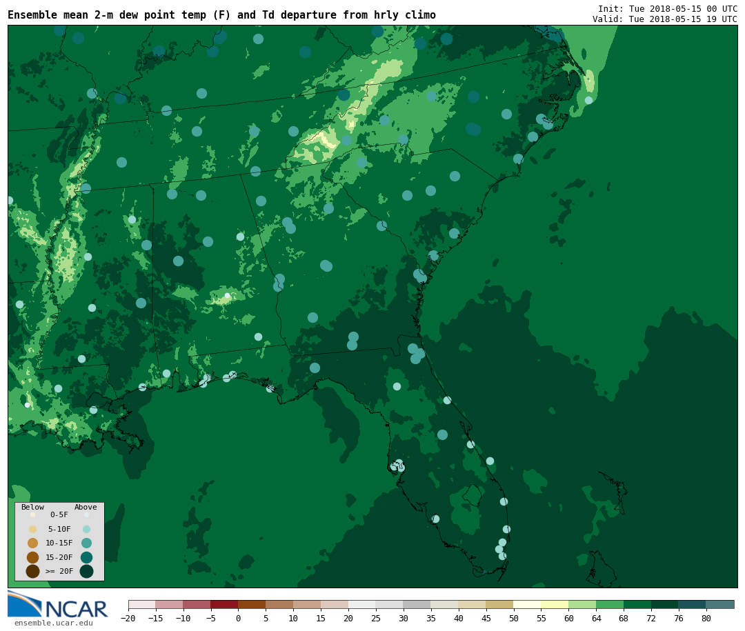The image size is (745, 631).
Task: Click the 'Above' legend heading
Action: click(86, 507)
